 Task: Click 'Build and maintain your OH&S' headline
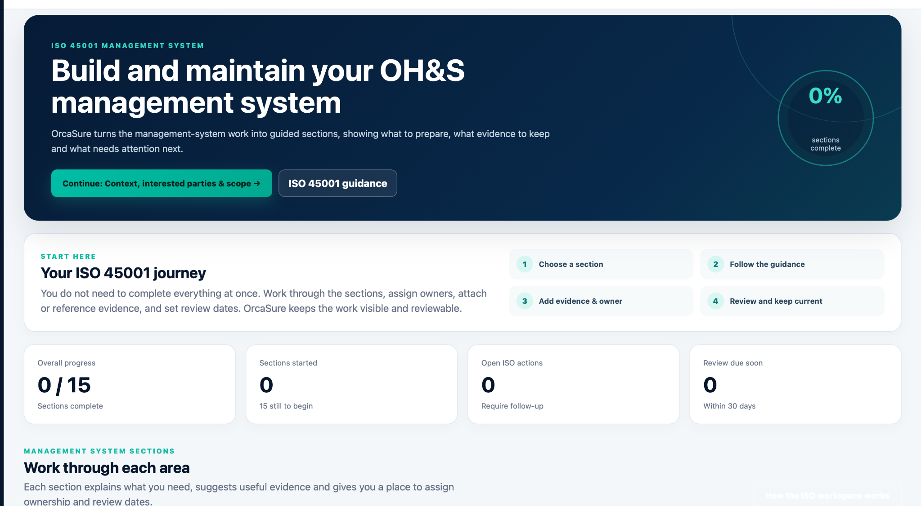(x=258, y=71)
